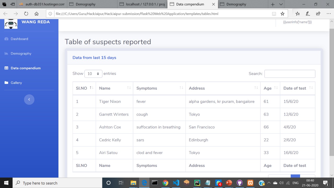
Task: Click the 15/6/20 test date cell
Action: tap(298, 102)
